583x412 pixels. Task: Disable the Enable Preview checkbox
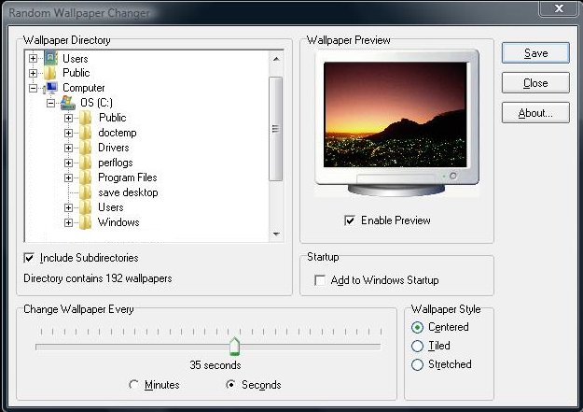pyautogui.click(x=350, y=220)
